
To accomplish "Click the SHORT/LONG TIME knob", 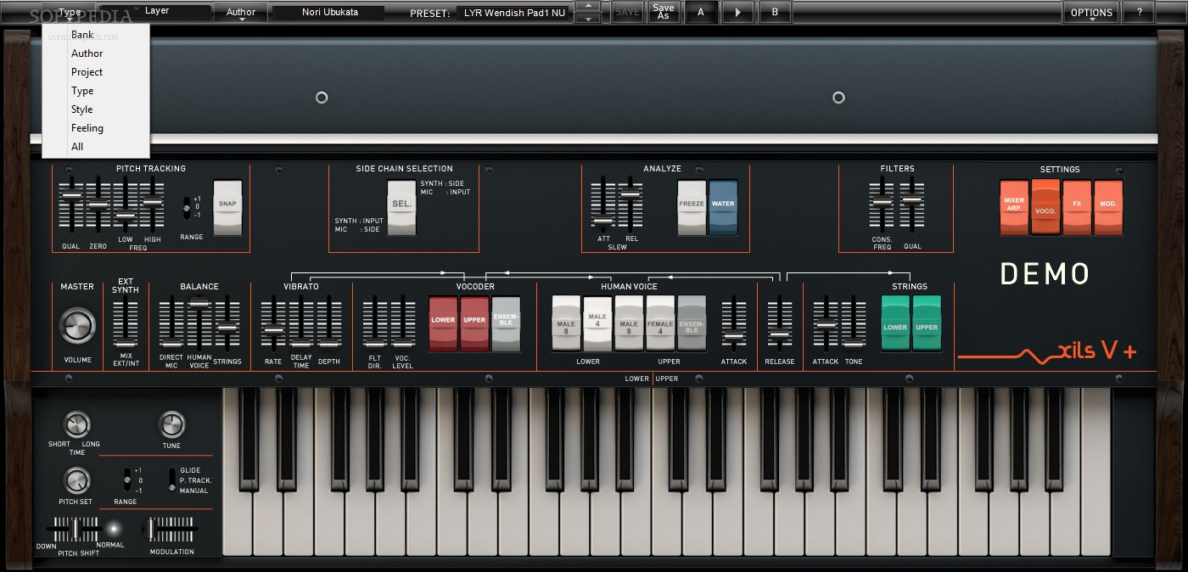I will pos(76,424).
